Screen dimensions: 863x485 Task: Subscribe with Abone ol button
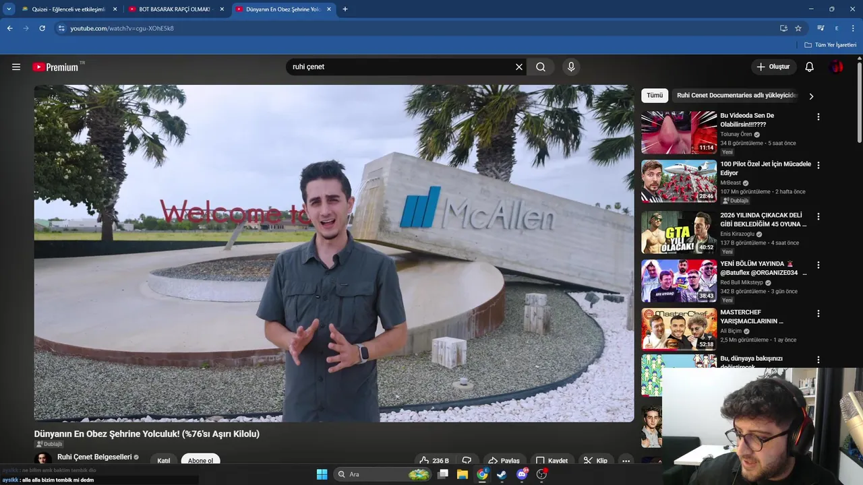[x=200, y=461]
